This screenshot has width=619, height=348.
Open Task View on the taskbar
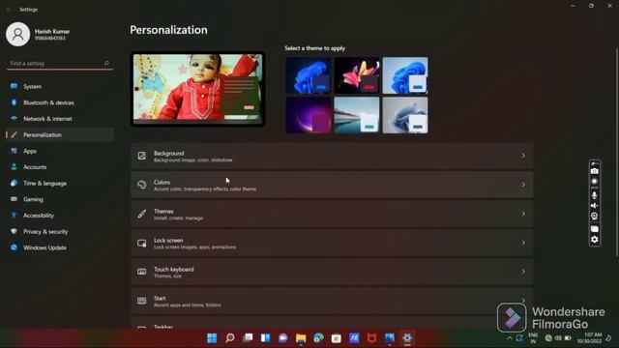(248, 338)
